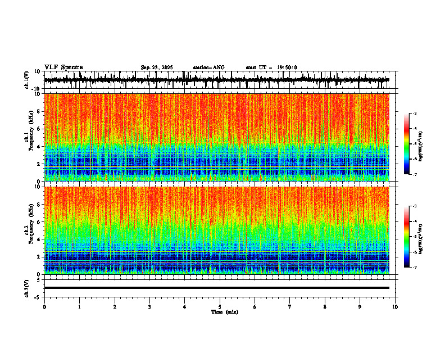Click the log(PSD) unit label beside ch.1 colorbar
The image size is (445, 344).
coord(421,147)
